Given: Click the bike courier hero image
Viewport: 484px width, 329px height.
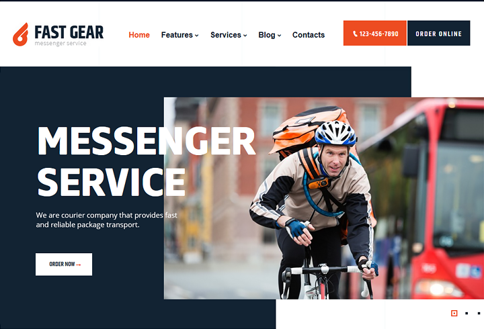Looking at the screenshot, I should pos(324,198).
